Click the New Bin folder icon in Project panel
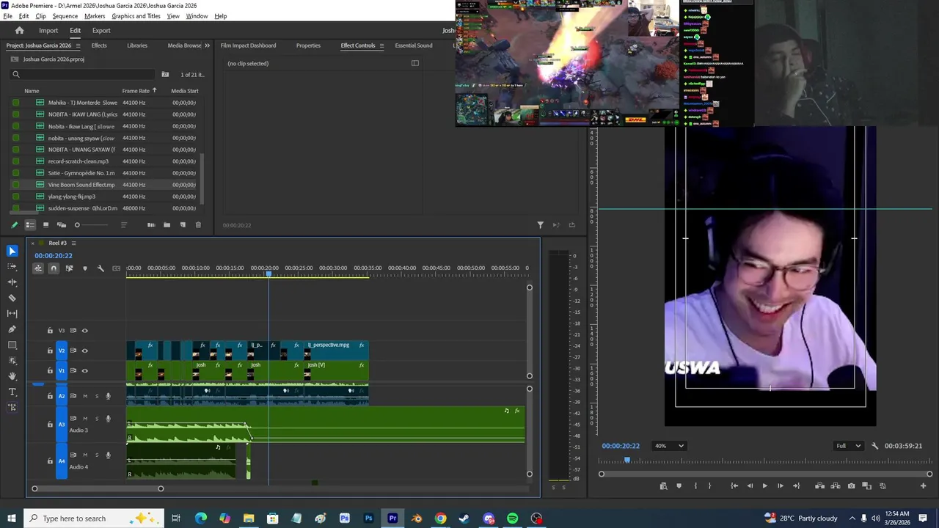939x528 pixels. point(167,225)
